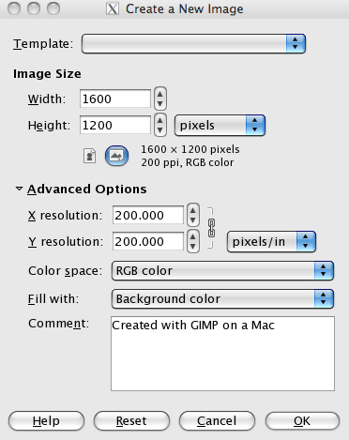This screenshot has width=349, height=440.
Task: Decrease Height with down stepper arrow
Action: tap(160, 129)
